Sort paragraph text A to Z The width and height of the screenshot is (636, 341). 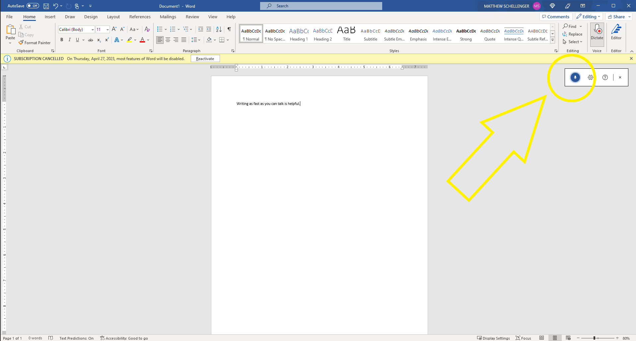coord(219,29)
